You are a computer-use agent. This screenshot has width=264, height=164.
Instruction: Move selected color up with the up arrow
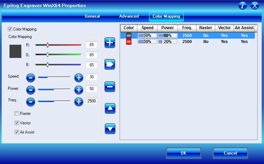pyautogui.click(x=110, y=108)
